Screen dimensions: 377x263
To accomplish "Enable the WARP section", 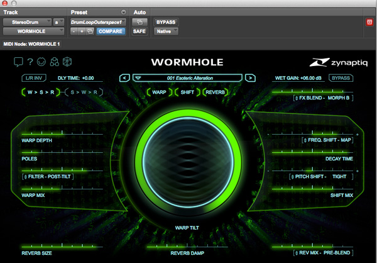I will click(160, 92).
